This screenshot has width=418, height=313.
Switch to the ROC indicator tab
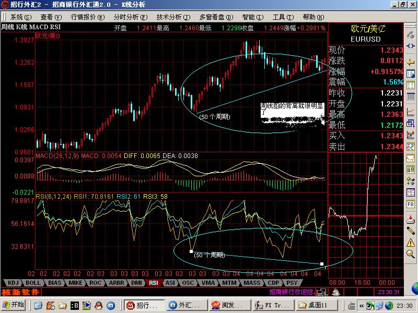pyautogui.click(x=96, y=283)
